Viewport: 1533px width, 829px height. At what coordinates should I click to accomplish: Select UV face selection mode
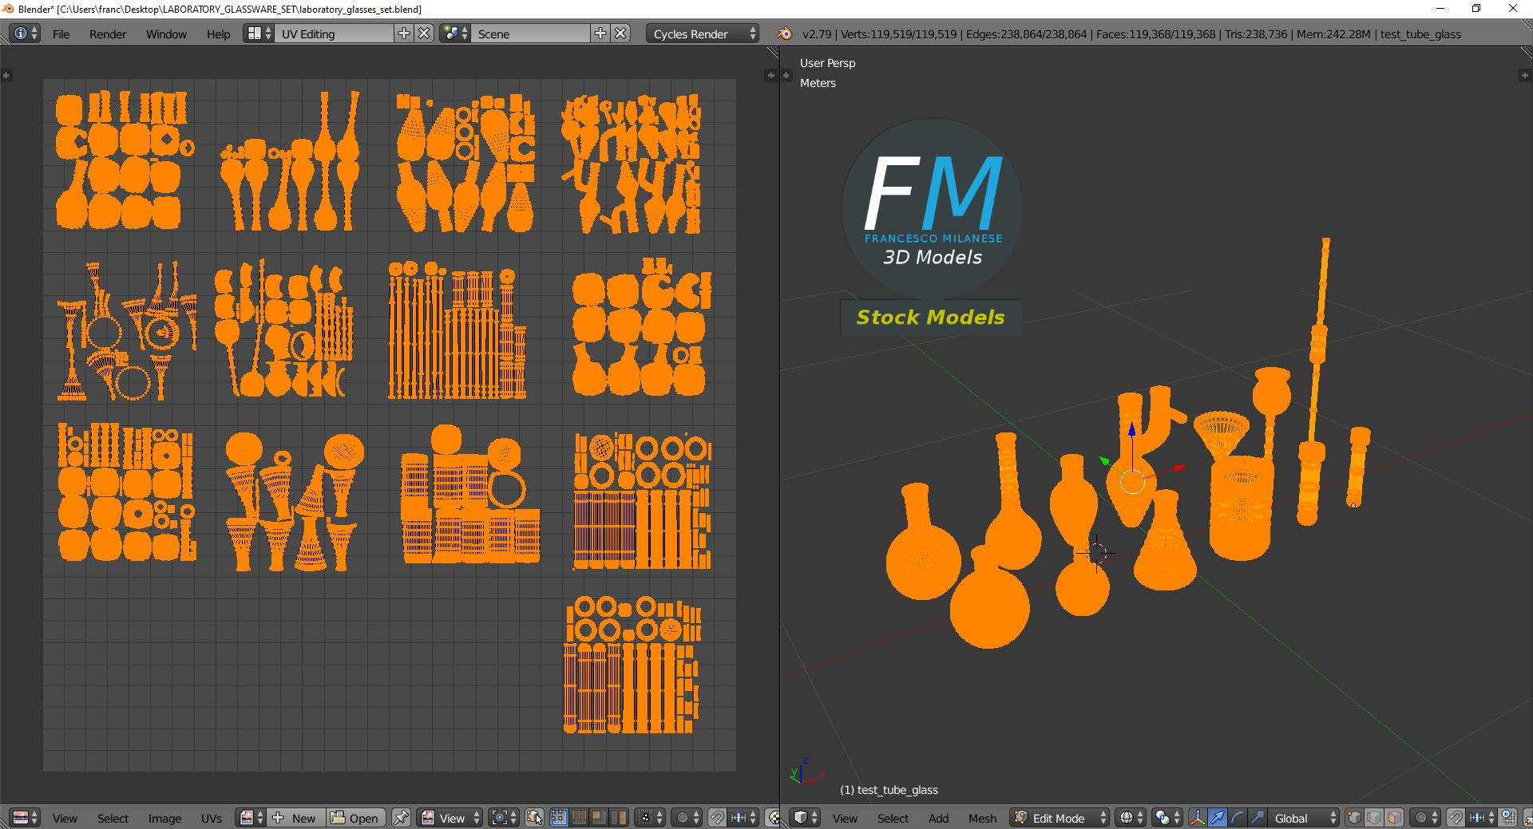click(597, 818)
